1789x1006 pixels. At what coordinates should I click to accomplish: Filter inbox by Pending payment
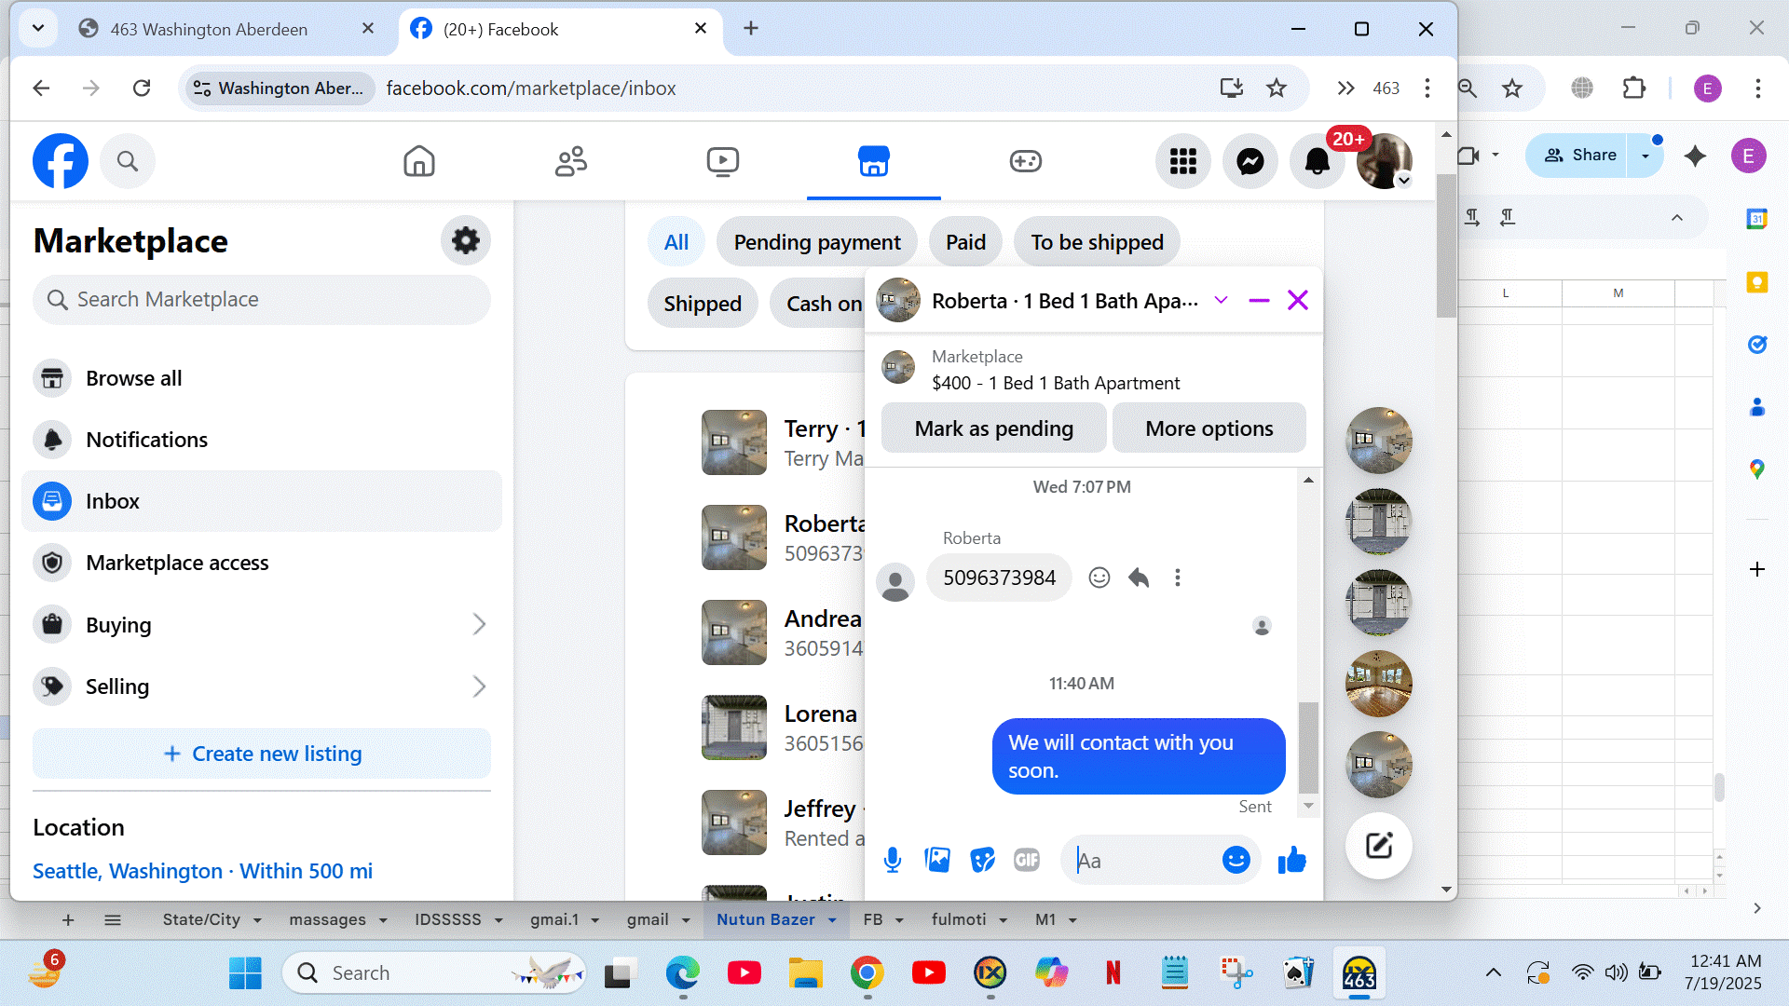coord(816,242)
